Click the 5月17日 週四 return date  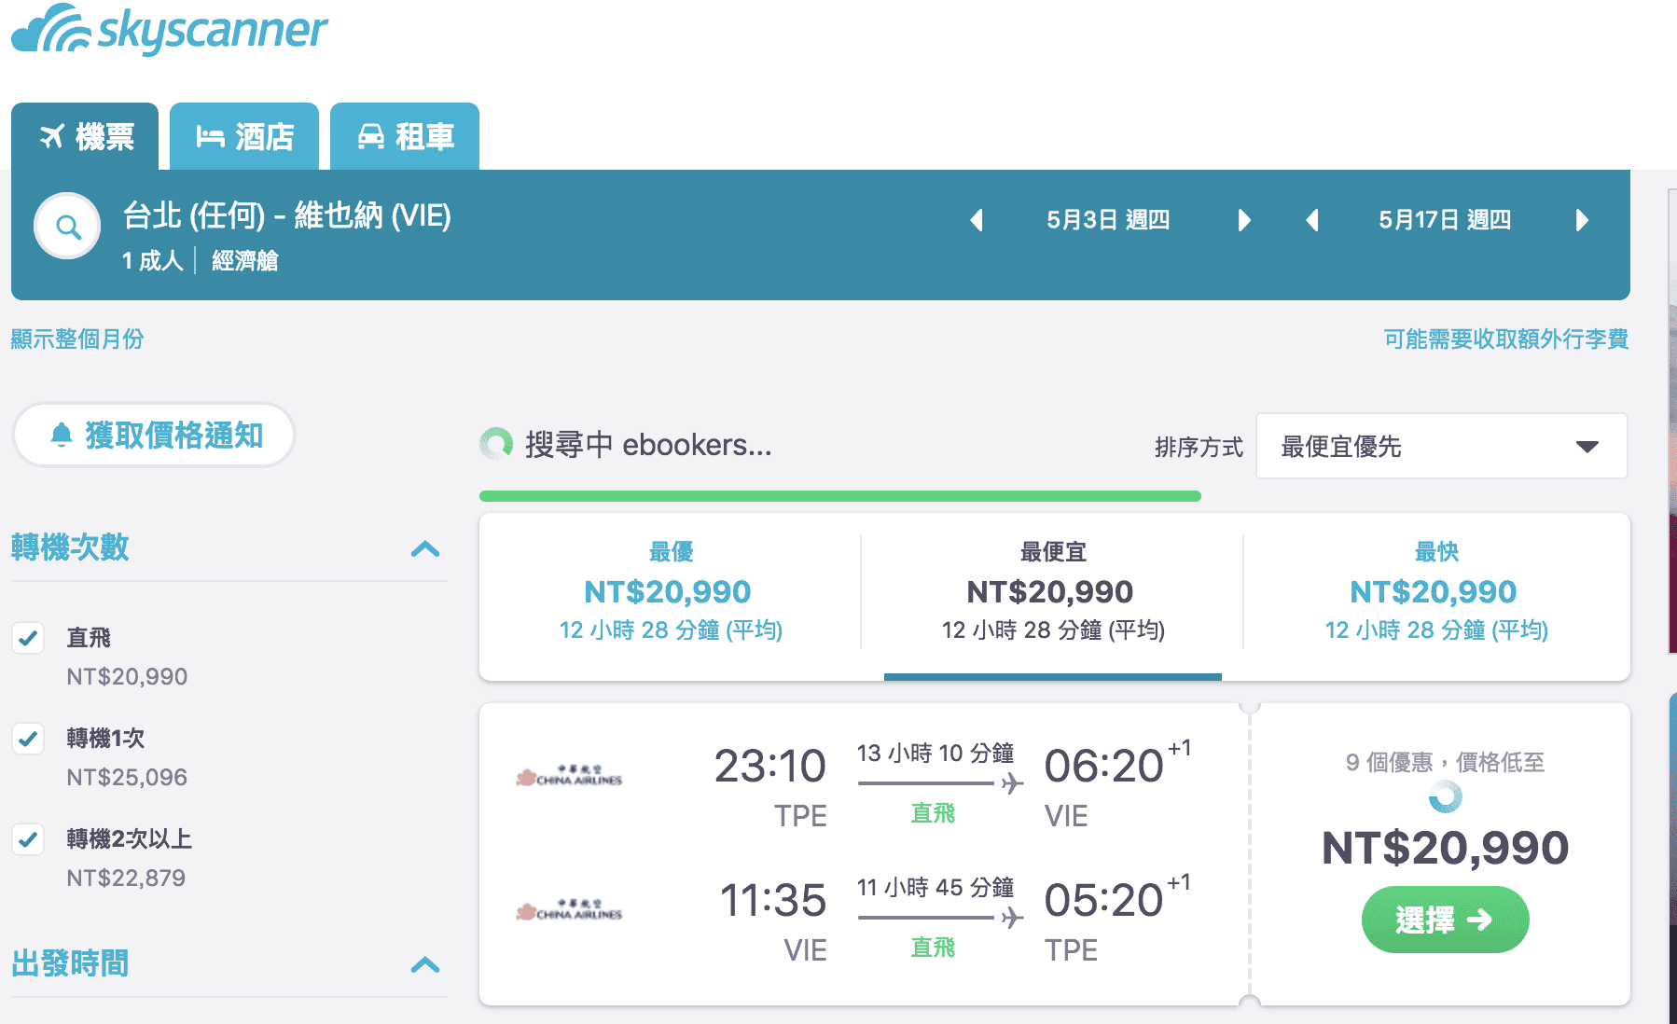point(1445,220)
